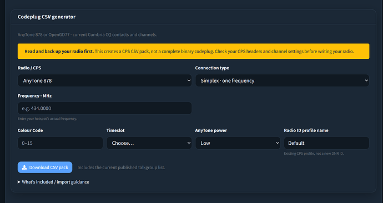Click 'Includes the current published talkgroup list' text
Image resolution: width=383 pixels, height=203 pixels.
[121, 168]
